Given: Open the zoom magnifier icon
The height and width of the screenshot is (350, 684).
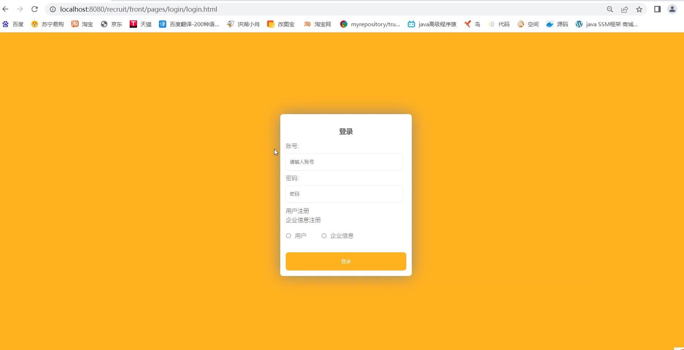Looking at the screenshot, I should coord(610,9).
